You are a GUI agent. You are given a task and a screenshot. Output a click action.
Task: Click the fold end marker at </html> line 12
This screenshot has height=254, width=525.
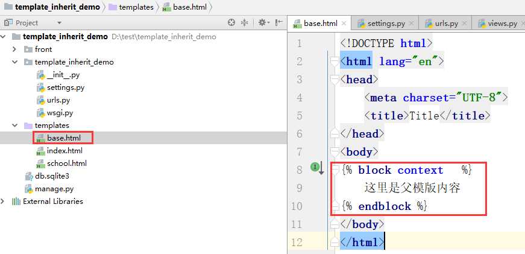tap(335, 242)
